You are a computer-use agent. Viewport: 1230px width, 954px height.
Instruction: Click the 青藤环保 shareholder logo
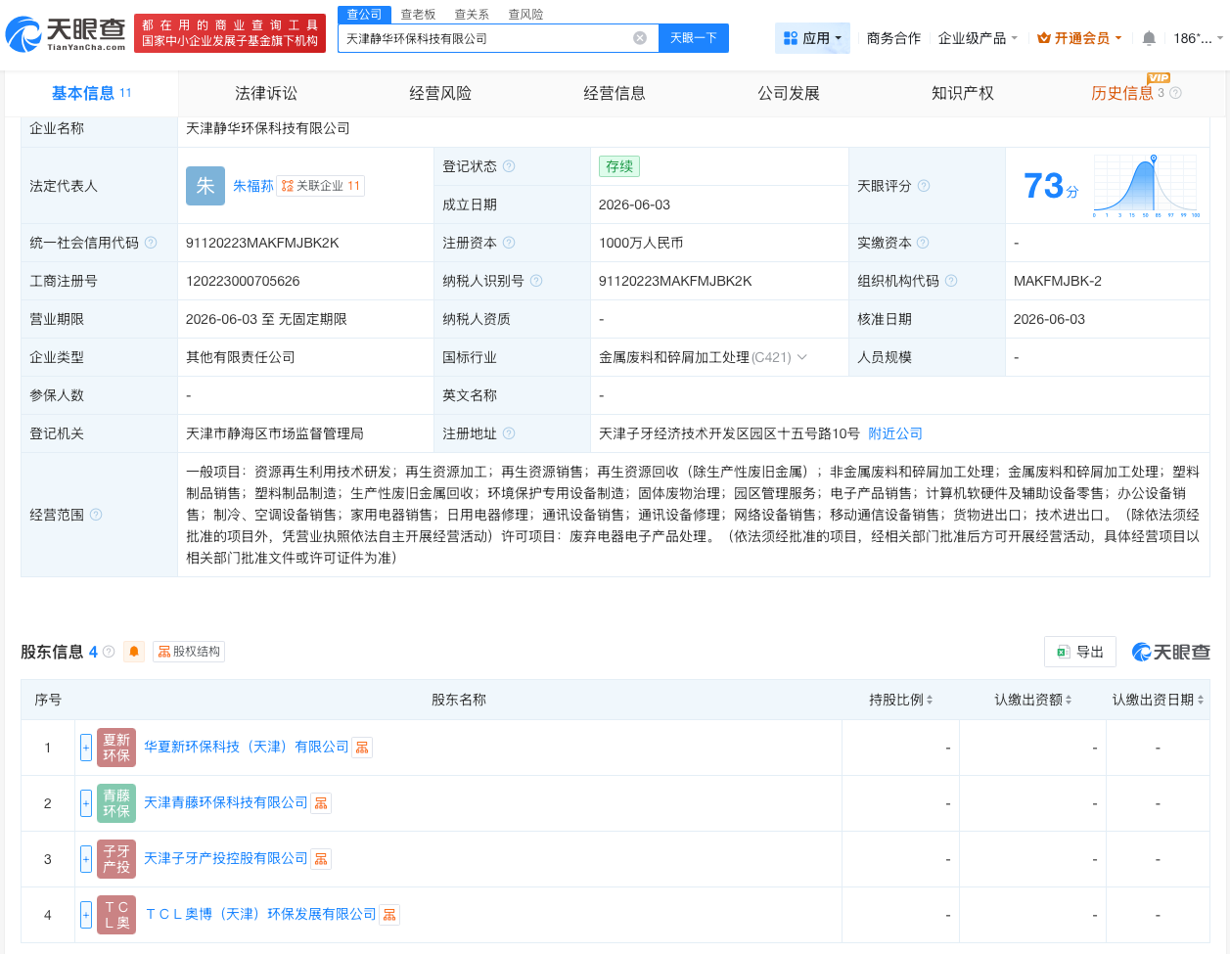point(116,803)
